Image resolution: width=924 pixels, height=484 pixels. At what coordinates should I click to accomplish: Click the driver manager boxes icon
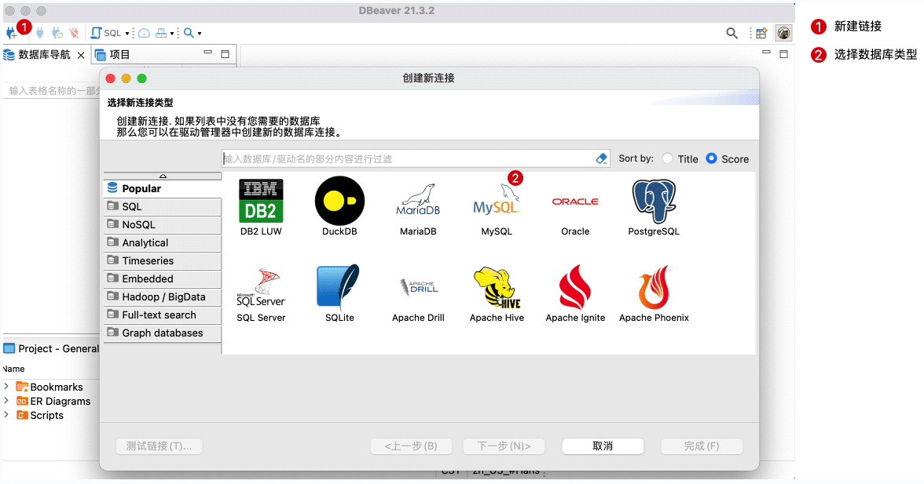[161, 33]
